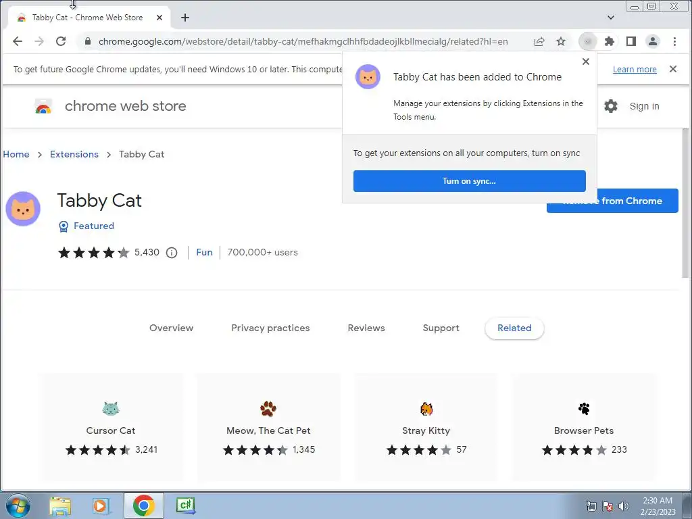
Task: Switch to the Reviews tab
Action: (x=366, y=328)
